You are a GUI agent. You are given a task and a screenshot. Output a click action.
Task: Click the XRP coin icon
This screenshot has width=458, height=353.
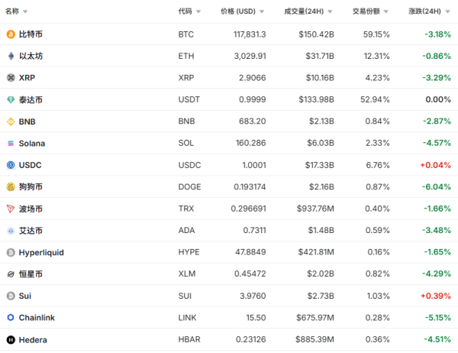pos(11,78)
